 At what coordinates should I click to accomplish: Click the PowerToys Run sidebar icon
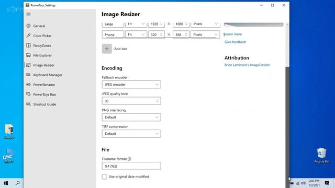coord(28,94)
